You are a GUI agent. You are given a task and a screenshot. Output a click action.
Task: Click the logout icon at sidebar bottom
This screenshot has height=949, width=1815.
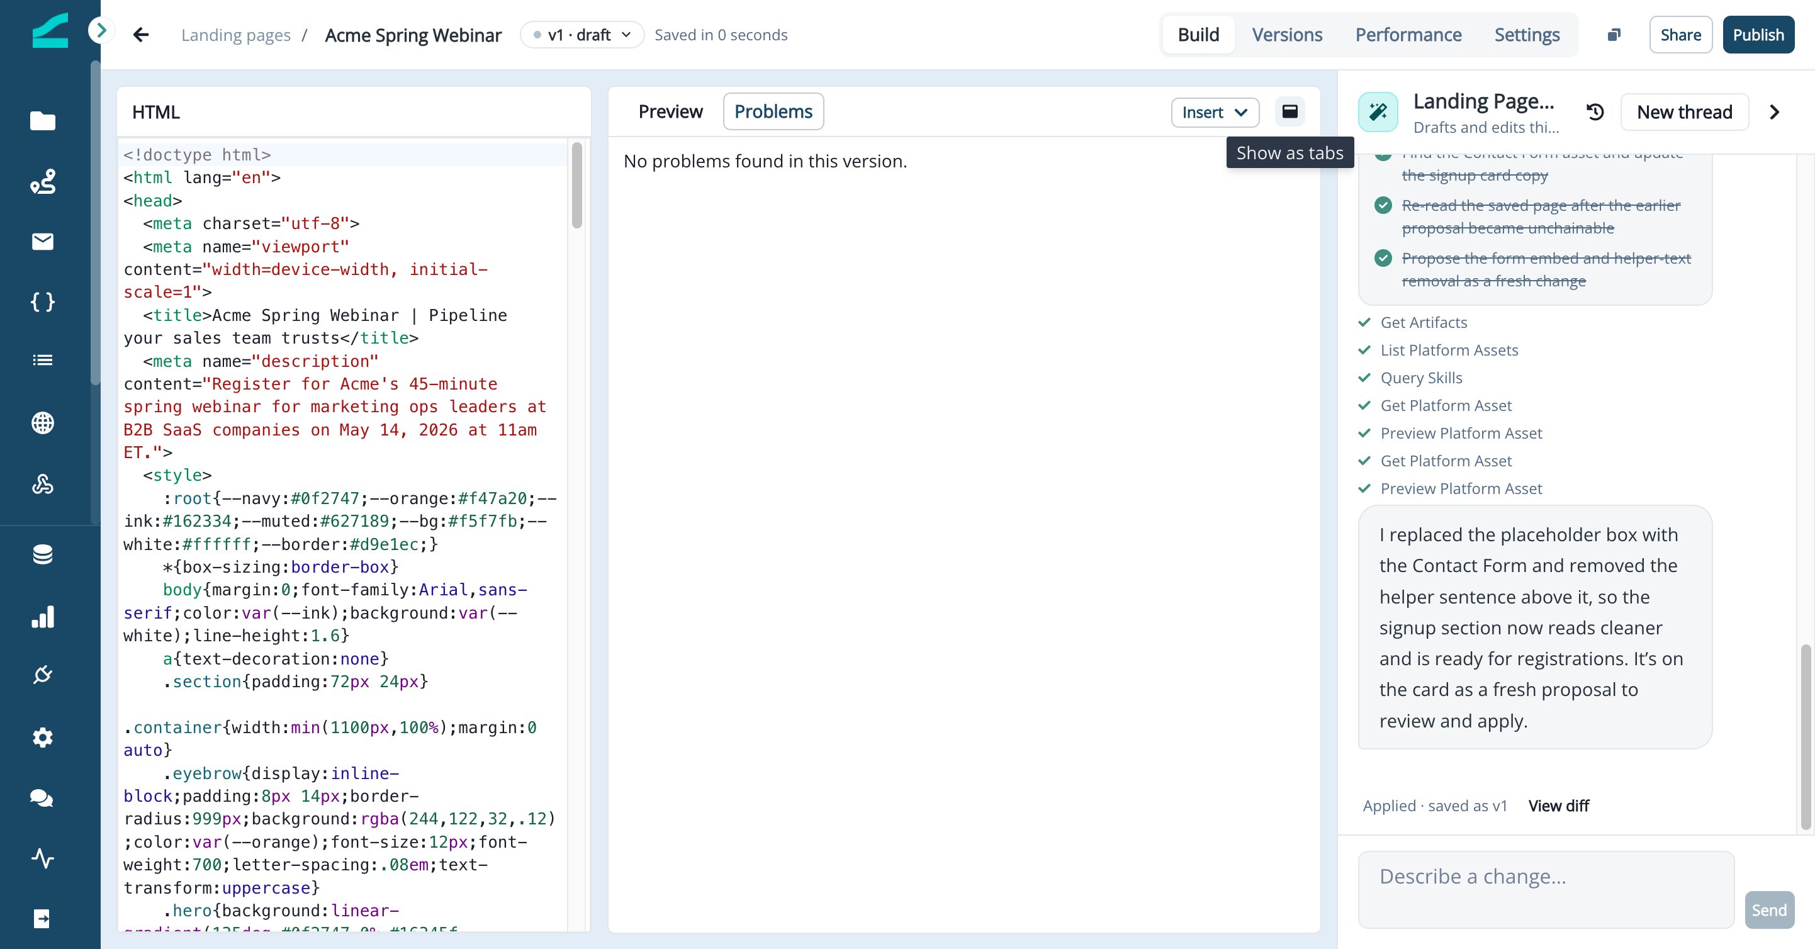point(42,919)
